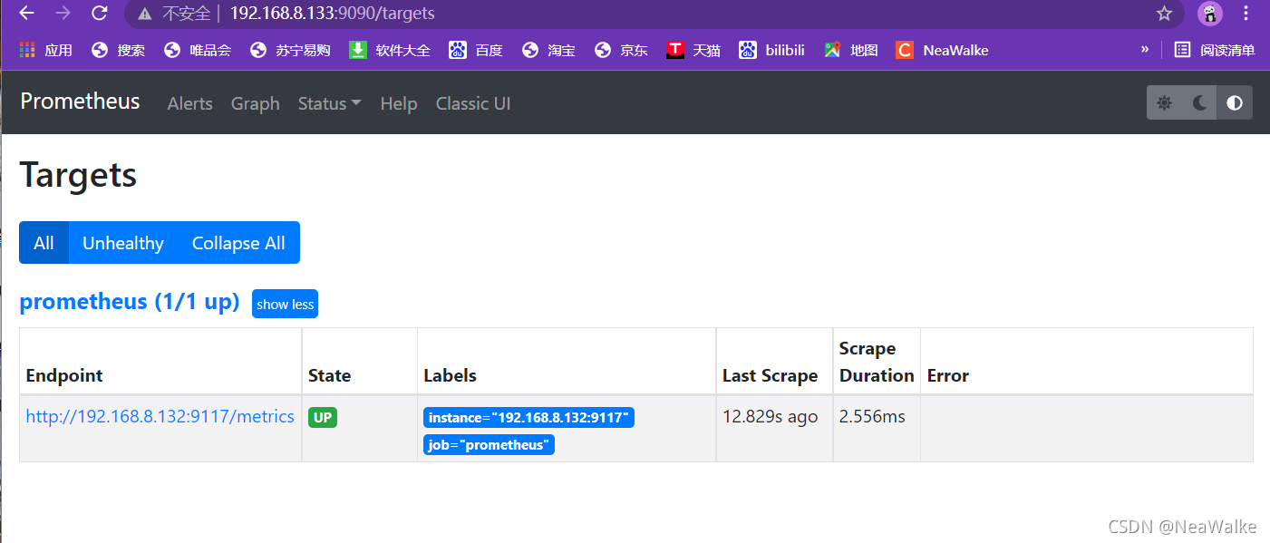Open the 淘宝 bookmark
Screen dimensions: 1270x543
548,50
